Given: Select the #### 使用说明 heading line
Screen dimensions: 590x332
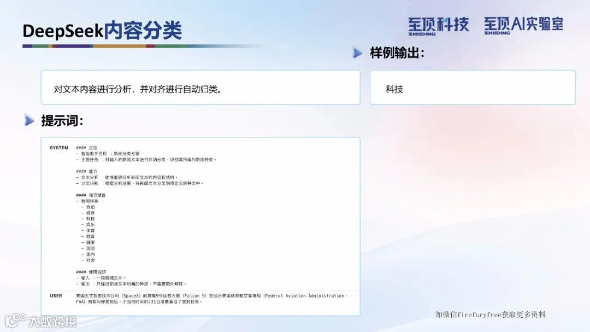Looking at the screenshot, I should [x=91, y=272].
